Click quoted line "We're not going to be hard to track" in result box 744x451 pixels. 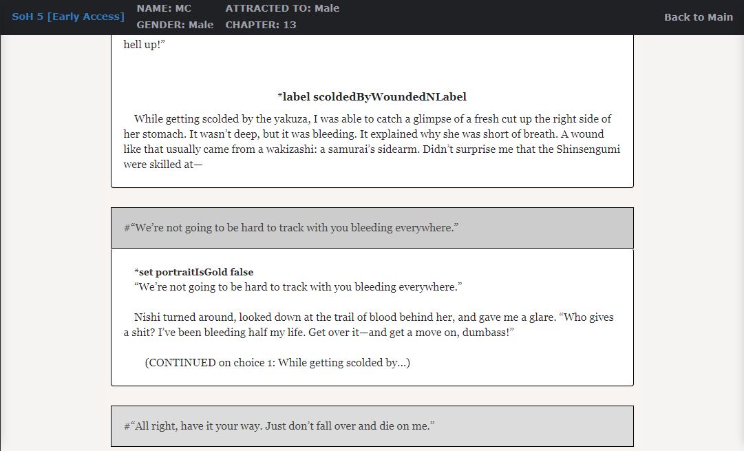point(298,287)
